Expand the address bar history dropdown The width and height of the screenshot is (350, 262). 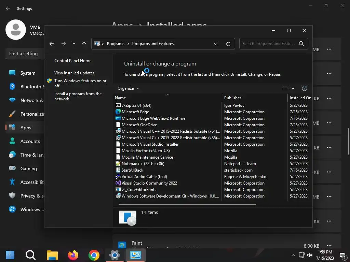coord(216,44)
